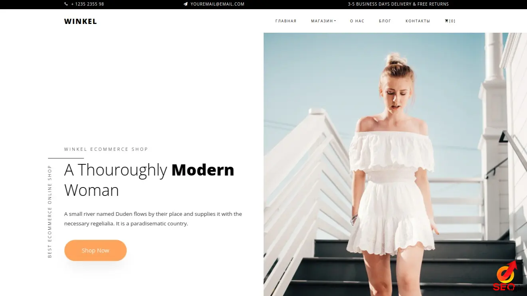Click the phone icon in top bar

pos(66,4)
